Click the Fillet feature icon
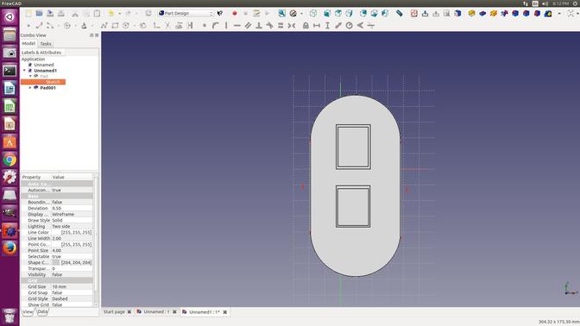Image resolution: width=580 pixels, height=326 pixels. coord(515,13)
